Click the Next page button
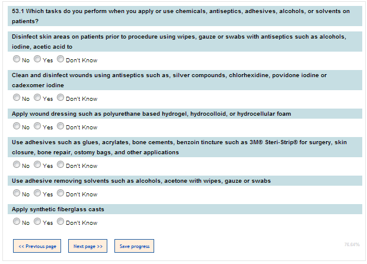The image size is (367, 264). pos(88,246)
